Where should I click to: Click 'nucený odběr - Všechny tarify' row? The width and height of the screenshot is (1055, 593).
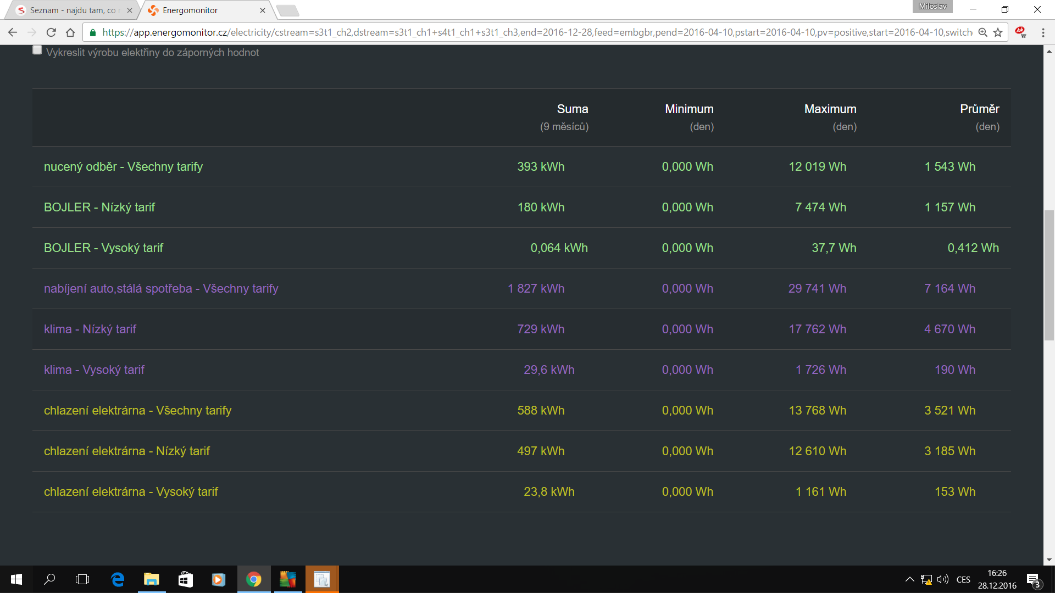tap(123, 166)
